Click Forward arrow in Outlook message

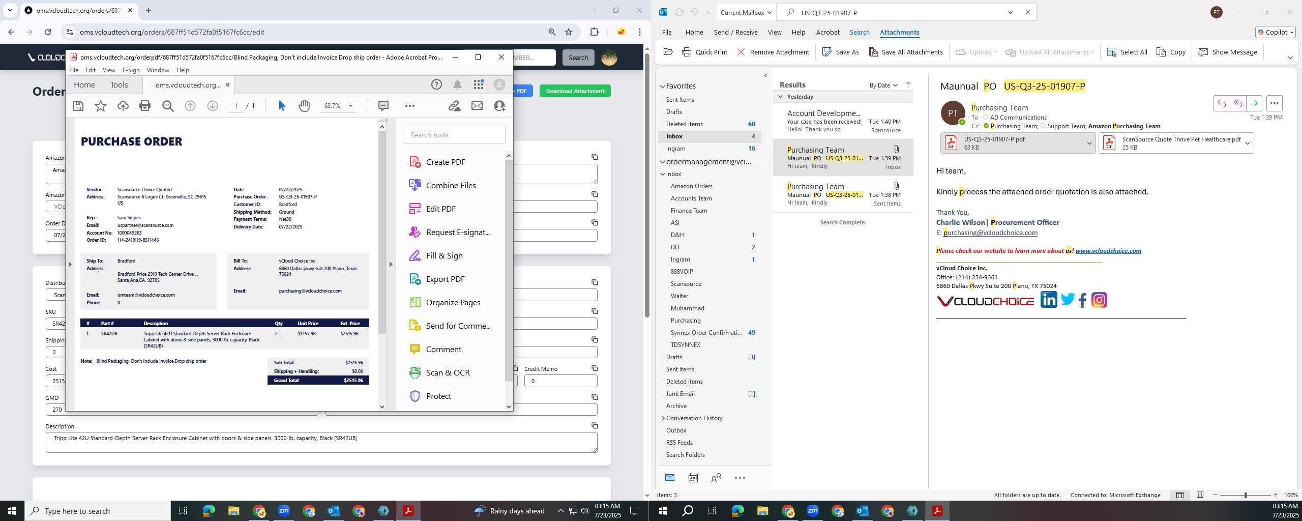point(1254,103)
